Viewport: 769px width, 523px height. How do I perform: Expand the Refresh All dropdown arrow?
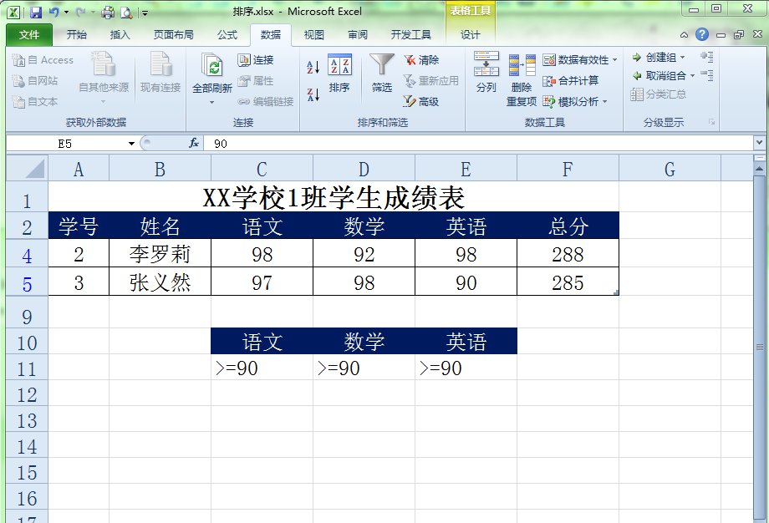click(x=211, y=103)
